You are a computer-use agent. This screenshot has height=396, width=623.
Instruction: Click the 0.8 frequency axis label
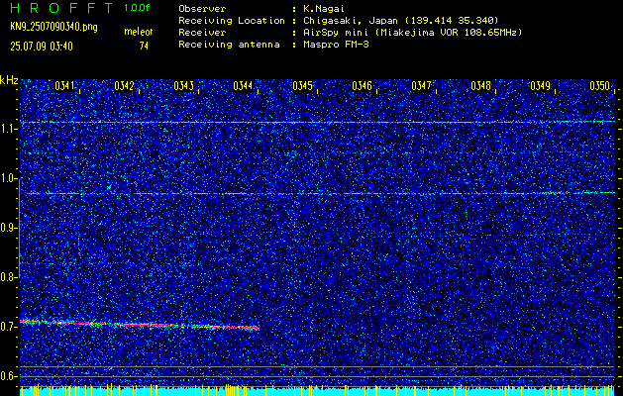[7, 277]
